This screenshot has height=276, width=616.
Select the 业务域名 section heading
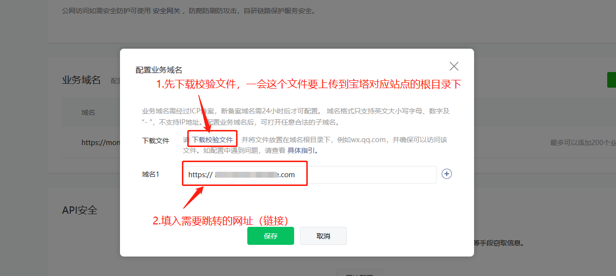(81, 80)
